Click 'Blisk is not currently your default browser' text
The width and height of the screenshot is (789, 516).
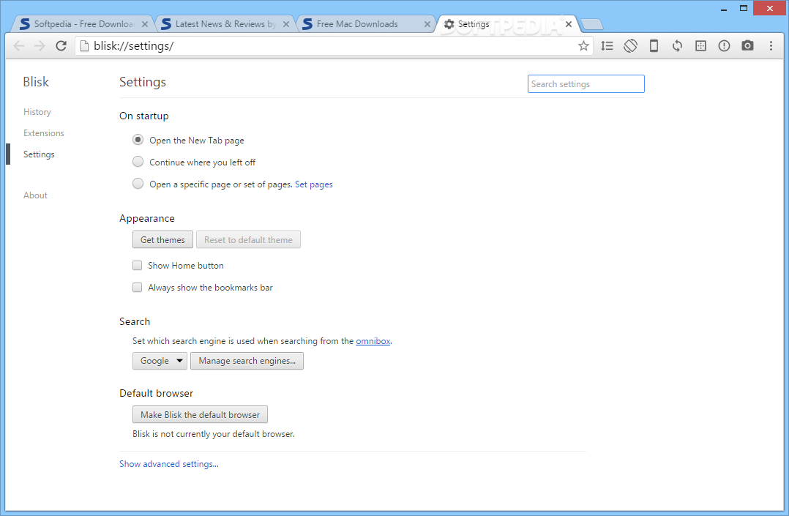214,434
